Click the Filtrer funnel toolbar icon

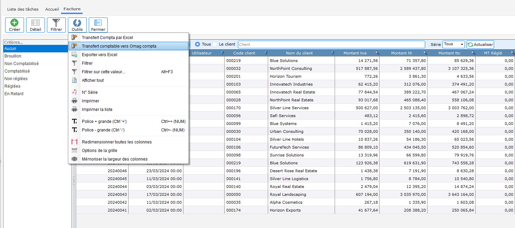tap(56, 23)
